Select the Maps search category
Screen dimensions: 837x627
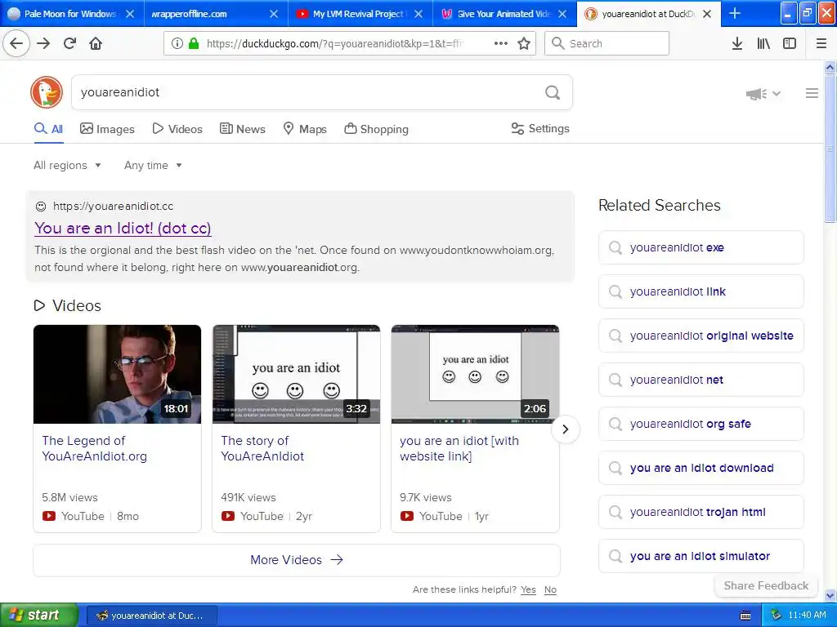pos(305,129)
